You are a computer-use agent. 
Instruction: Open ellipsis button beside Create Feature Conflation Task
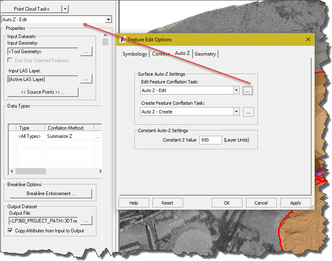(248, 112)
